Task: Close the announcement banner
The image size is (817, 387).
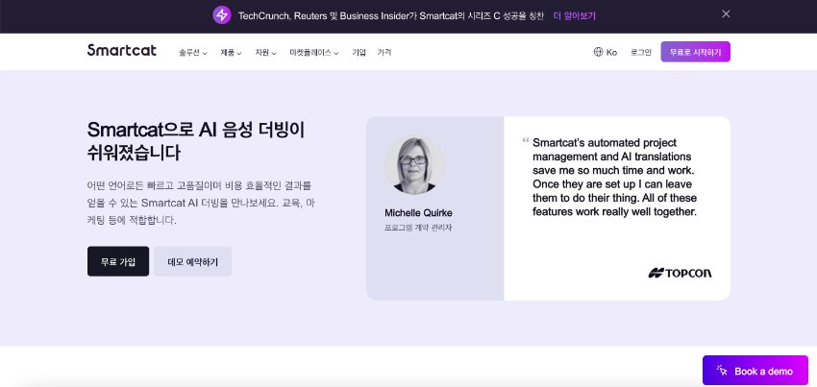Action: (726, 14)
